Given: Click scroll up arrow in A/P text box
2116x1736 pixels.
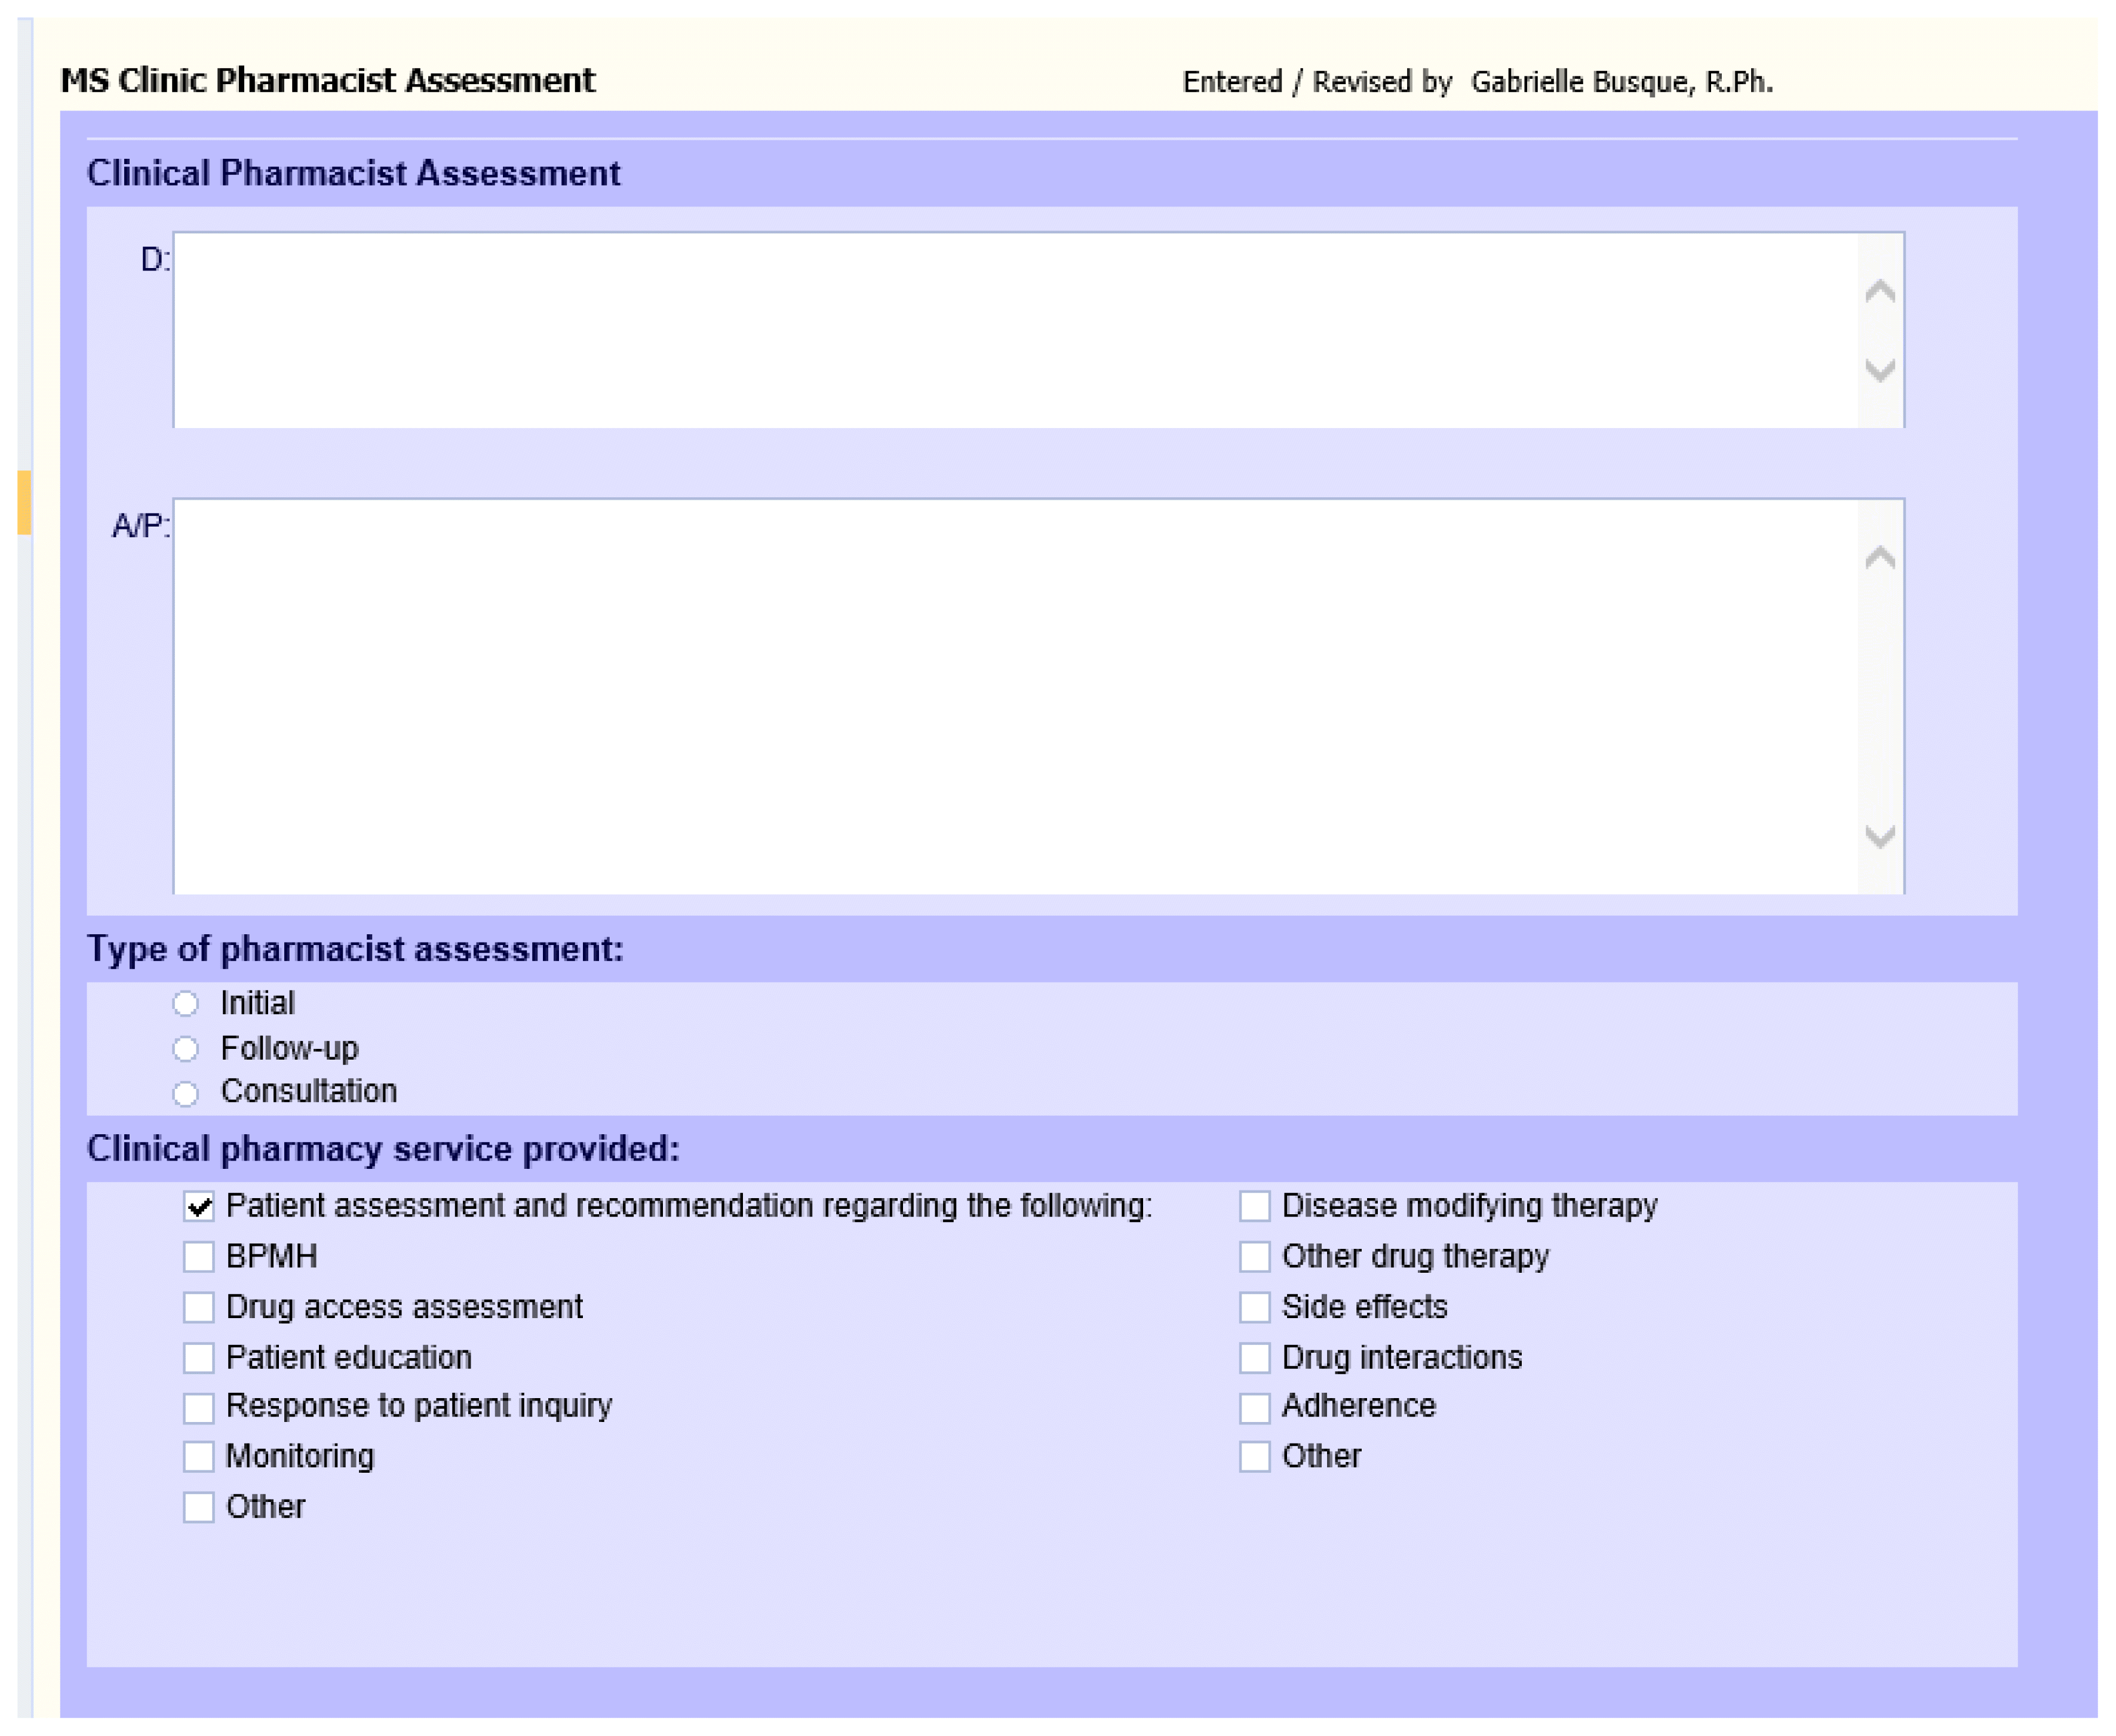Looking at the screenshot, I should coord(1880,557).
